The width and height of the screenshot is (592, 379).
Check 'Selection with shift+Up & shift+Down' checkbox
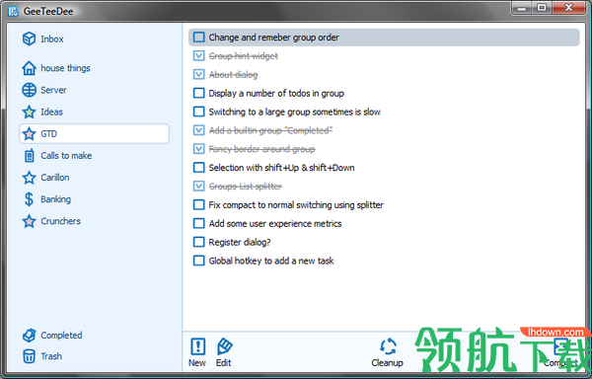pyautogui.click(x=199, y=167)
